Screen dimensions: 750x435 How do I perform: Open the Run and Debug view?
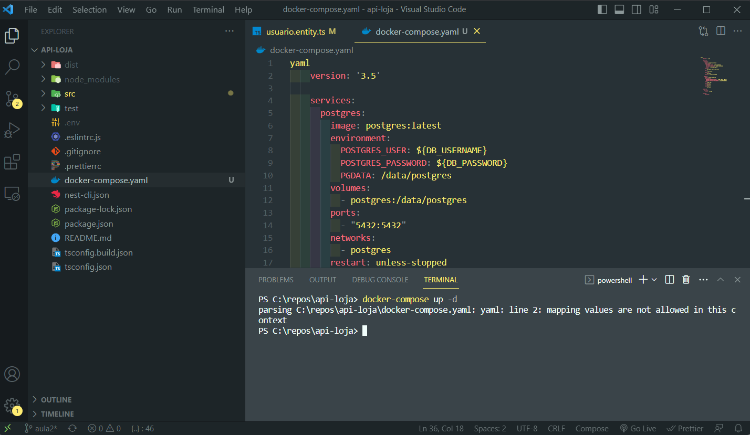click(x=12, y=130)
